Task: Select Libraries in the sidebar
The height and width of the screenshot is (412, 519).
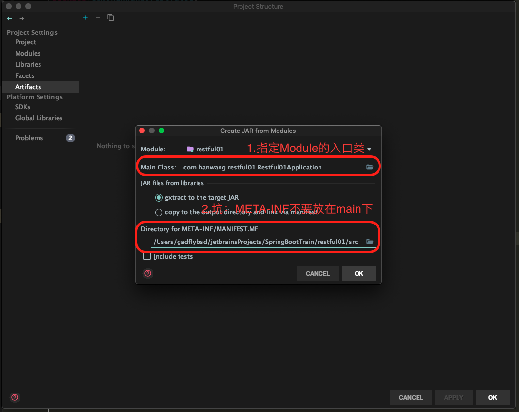Action: [x=28, y=64]
